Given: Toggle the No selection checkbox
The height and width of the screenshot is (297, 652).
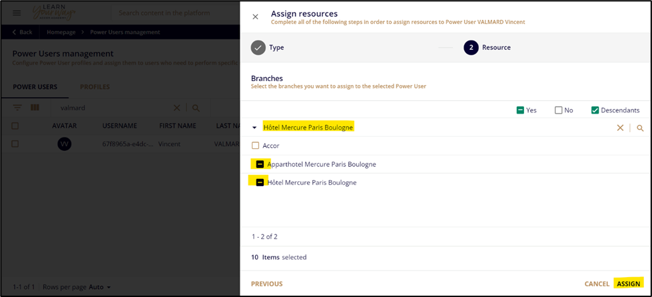Looking at the screenshot, I should point(559,110).
